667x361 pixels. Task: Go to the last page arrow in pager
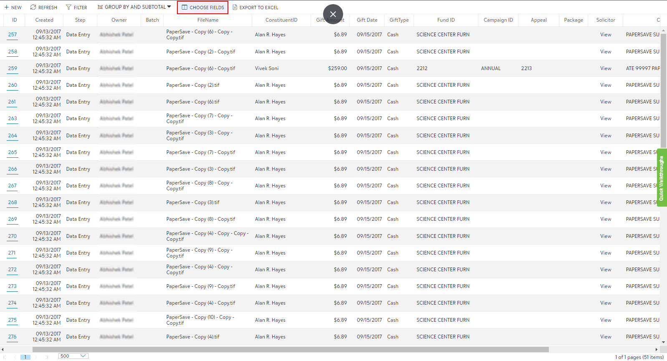pyautogui.click(x=46, y=357)
